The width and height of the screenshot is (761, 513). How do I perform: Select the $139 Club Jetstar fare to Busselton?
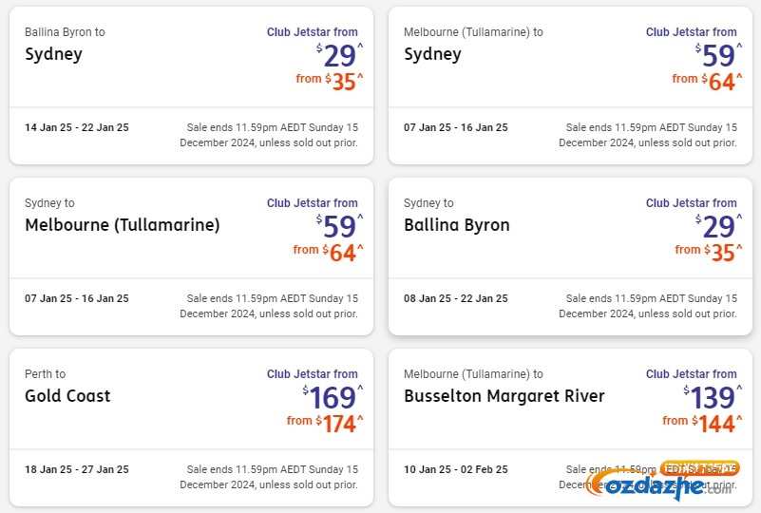(713, 397)
